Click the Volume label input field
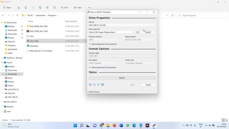Screen dimensions: 229x129 (x=122, y=56)
